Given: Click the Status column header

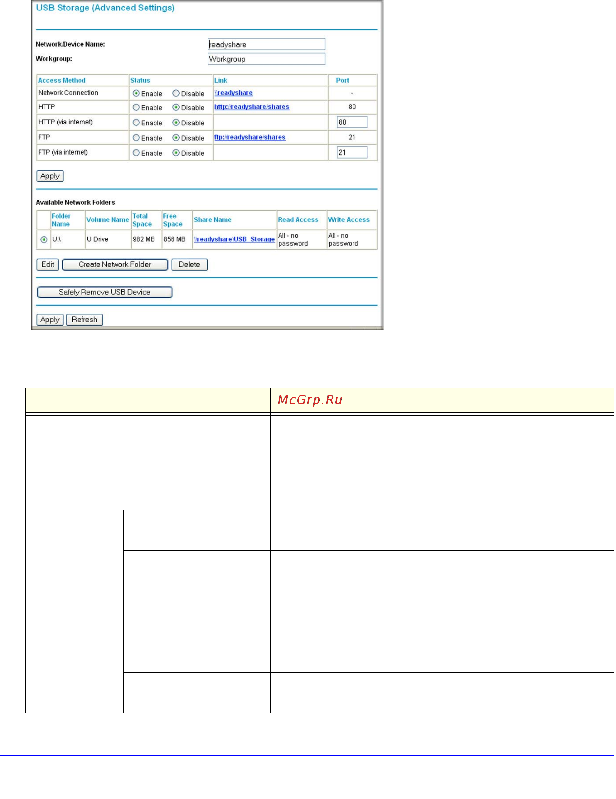Looking at the screenshot, I should [x=140, y=80].
